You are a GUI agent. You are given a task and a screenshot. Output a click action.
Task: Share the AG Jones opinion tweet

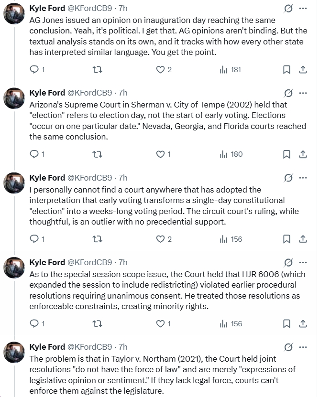click(303, 70)
